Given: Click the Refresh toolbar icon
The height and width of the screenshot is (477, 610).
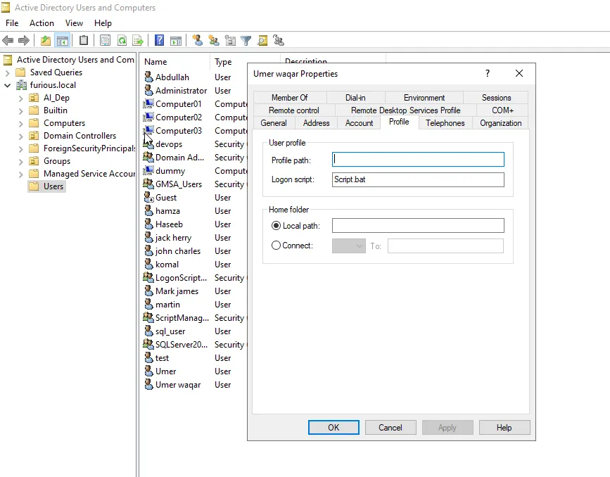Looking at the screenshot, I should tap(122, 41).
